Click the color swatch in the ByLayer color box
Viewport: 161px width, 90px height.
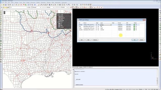tap(32, 7)
